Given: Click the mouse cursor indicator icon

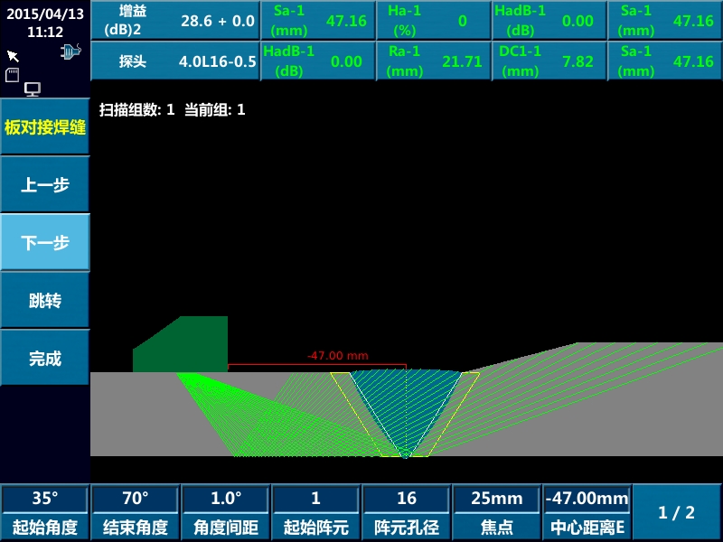Looking at the screenshot, I should tap(13, 56).
